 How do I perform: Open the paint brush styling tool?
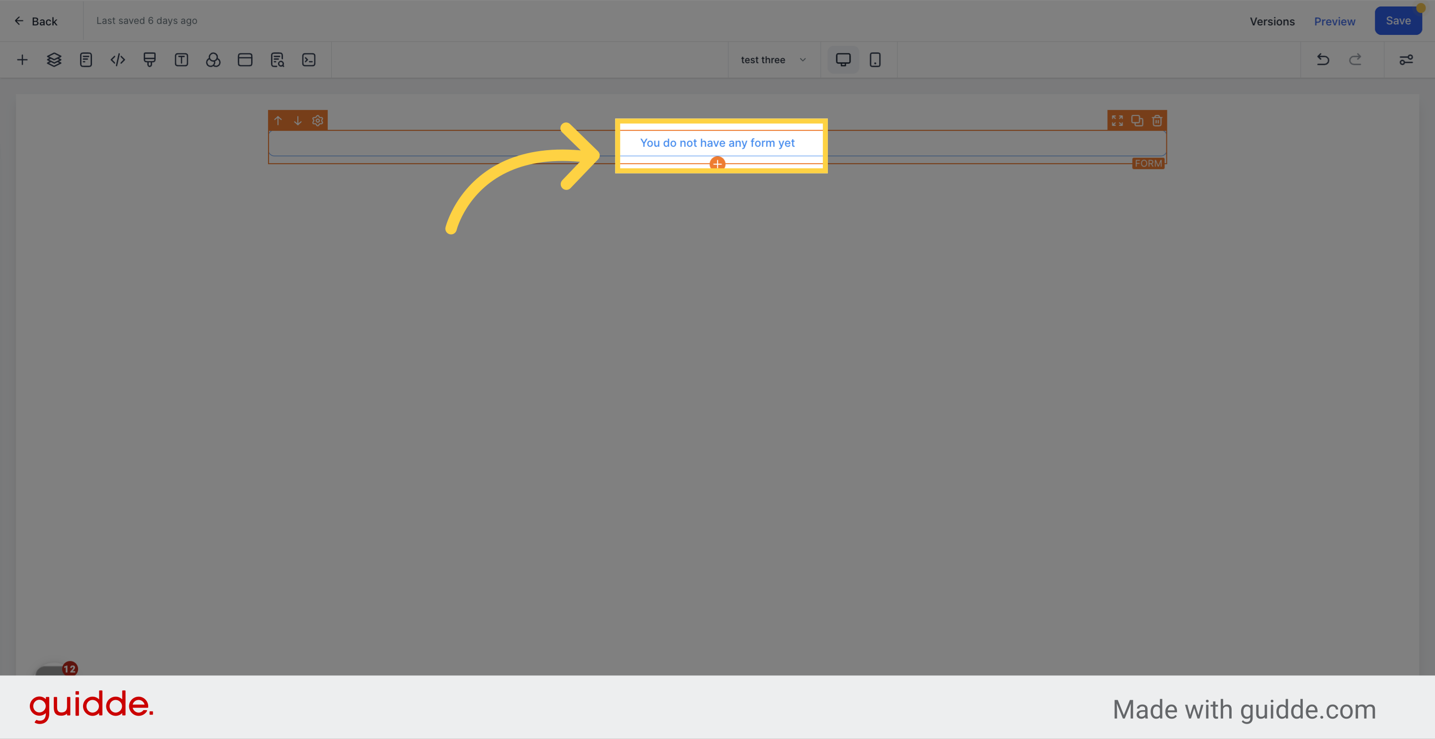pyautogui.click(x=149, y=60)
